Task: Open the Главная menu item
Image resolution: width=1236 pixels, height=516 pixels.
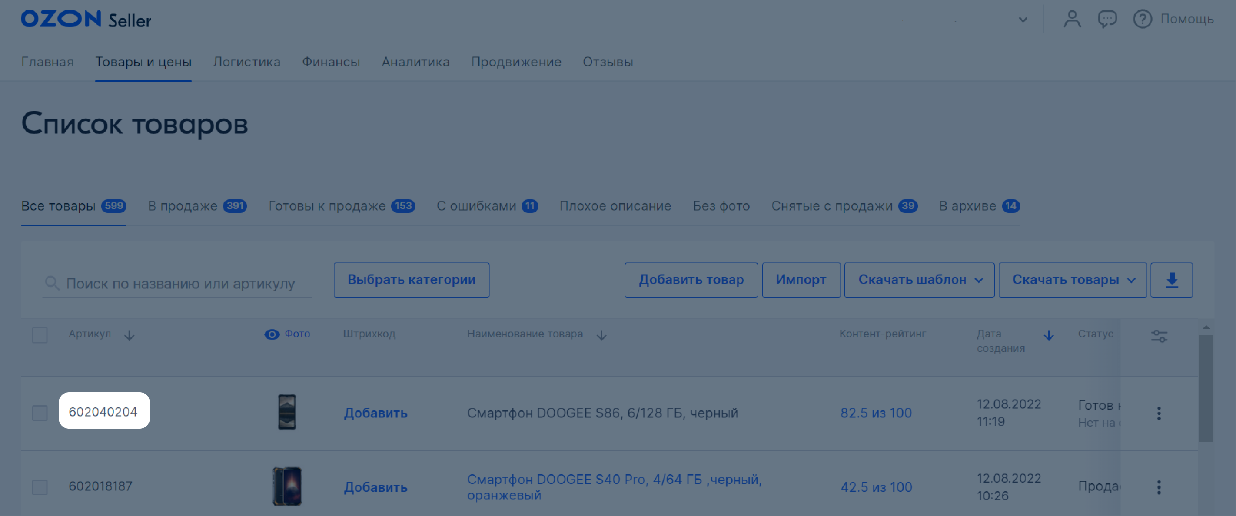Action: point(47,62)
